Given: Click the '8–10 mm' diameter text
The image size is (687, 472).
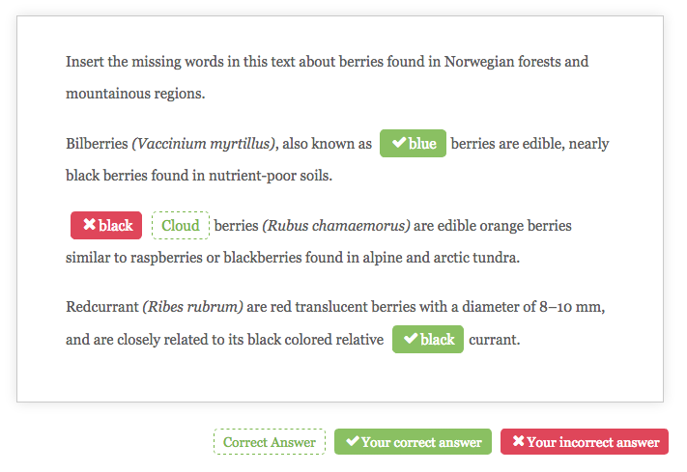Looking at the screenshot, I should point(570,307).
